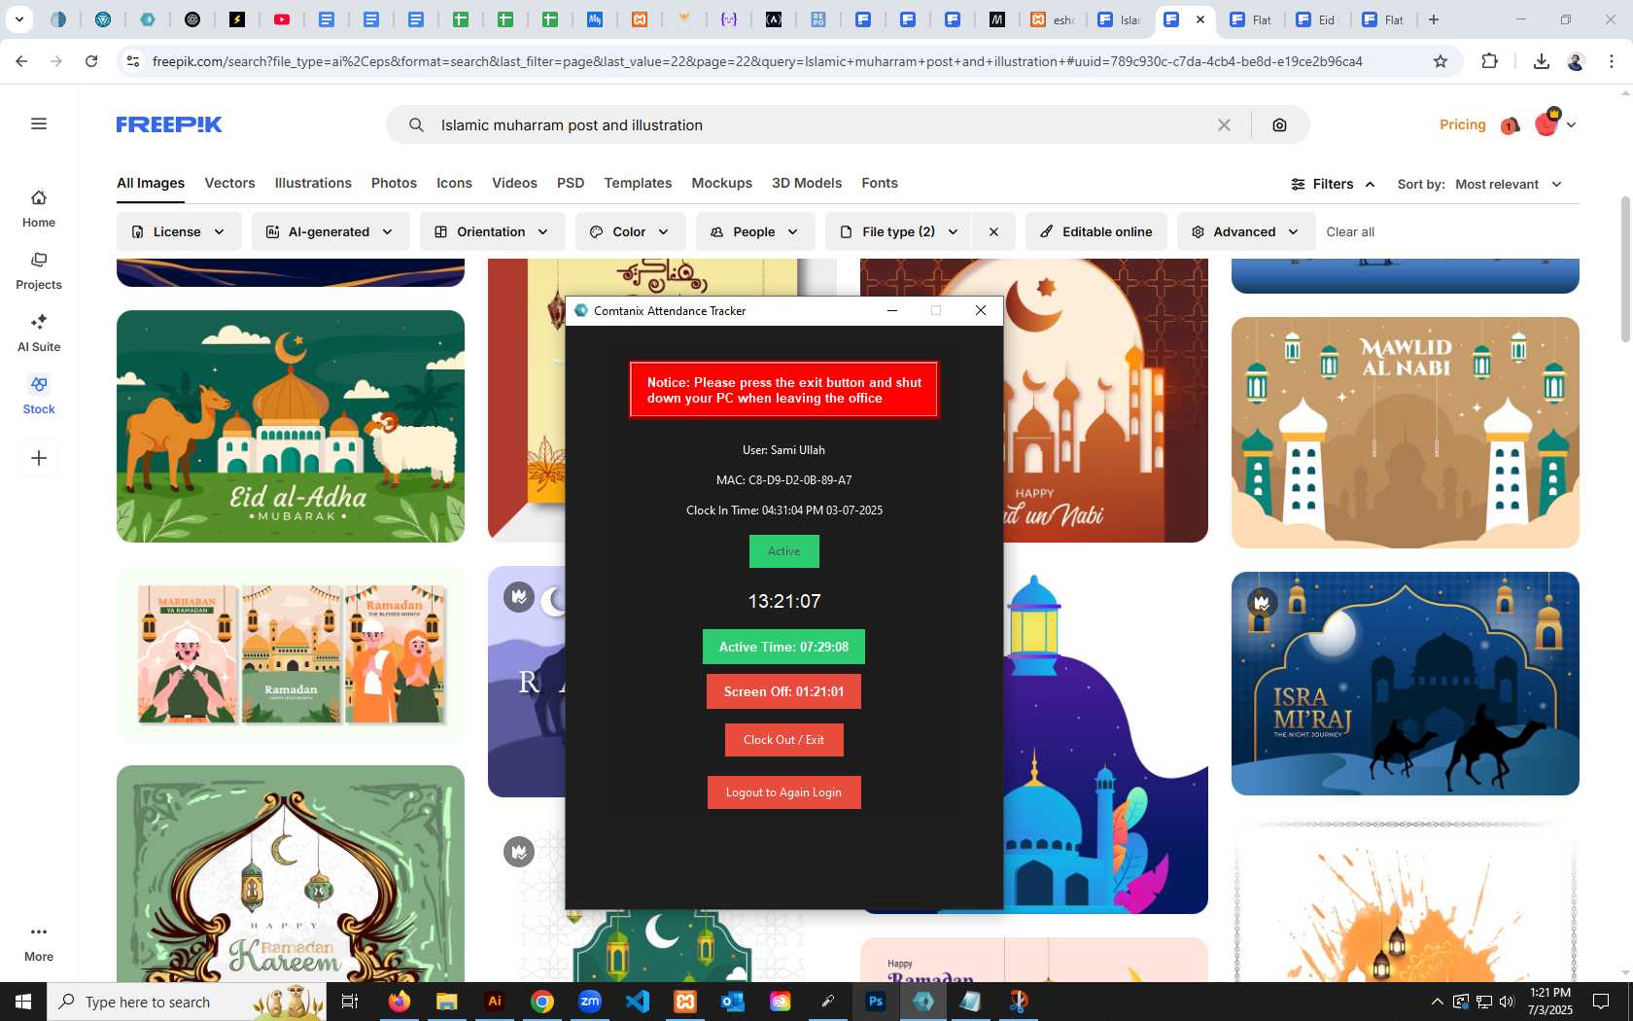Expand the AI-generated filter dropdown
The width and height of the screenshot is (1633, 1021).
tap(330, 231)
